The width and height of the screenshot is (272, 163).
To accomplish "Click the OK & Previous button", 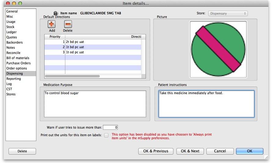I will pyautogui.click(x=156, y=151).
